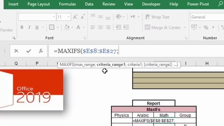224x126 pixels.
Task: Increase font size with the large A icon
Action: pos(75,17)
